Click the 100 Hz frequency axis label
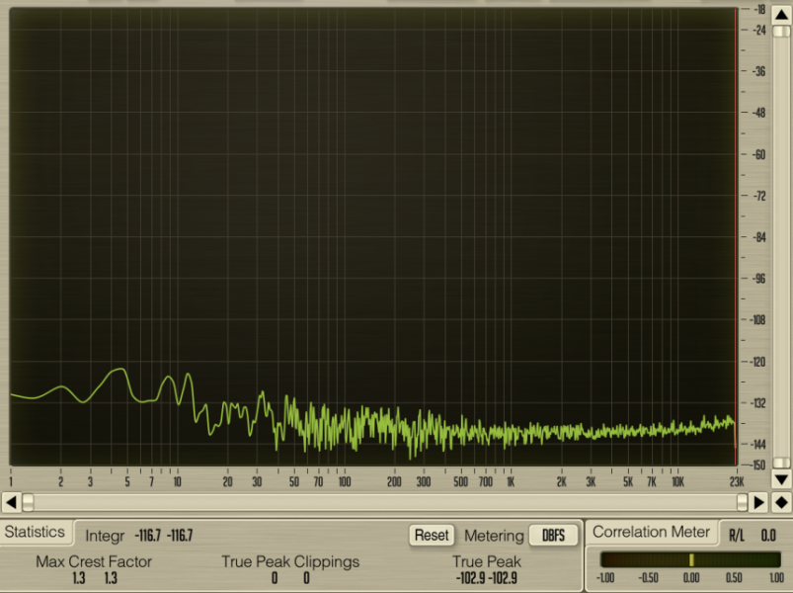The image size is (793, 593). (x=345, y=481)
